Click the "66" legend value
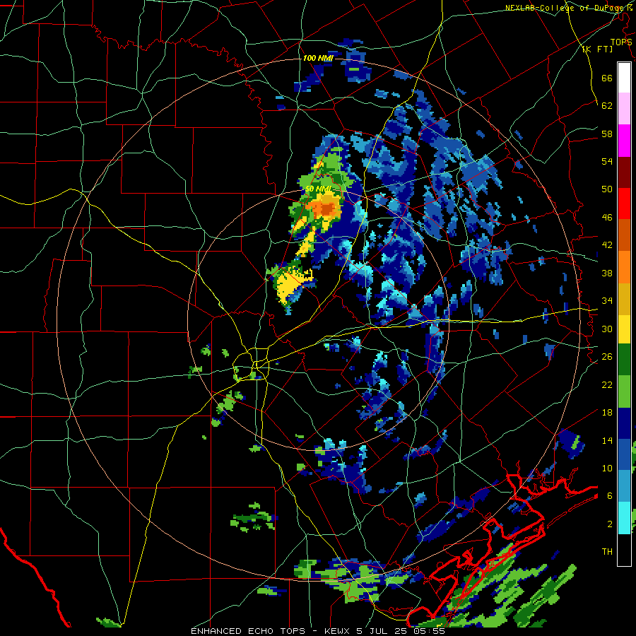Screen dimensions: 636x636 tap(607, 78)
